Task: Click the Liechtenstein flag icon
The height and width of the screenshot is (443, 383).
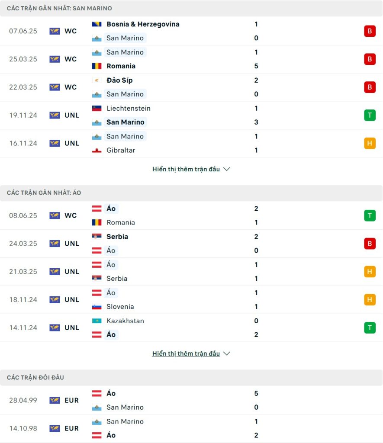Action: click(x=97, y=109)
